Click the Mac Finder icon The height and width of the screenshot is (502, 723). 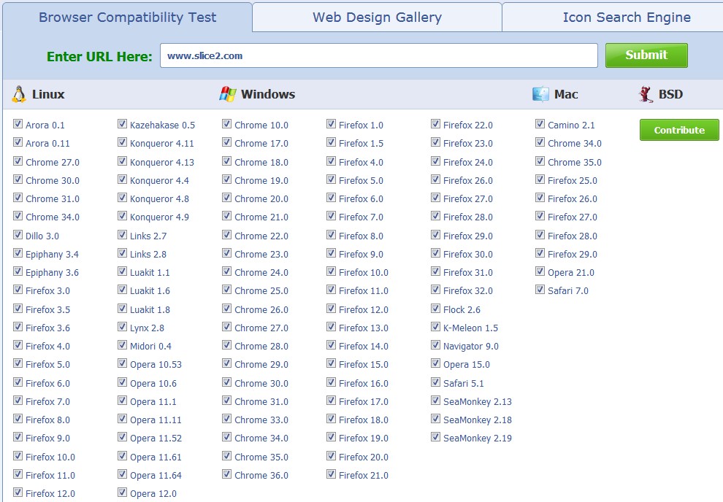click(x=540, y=94)
